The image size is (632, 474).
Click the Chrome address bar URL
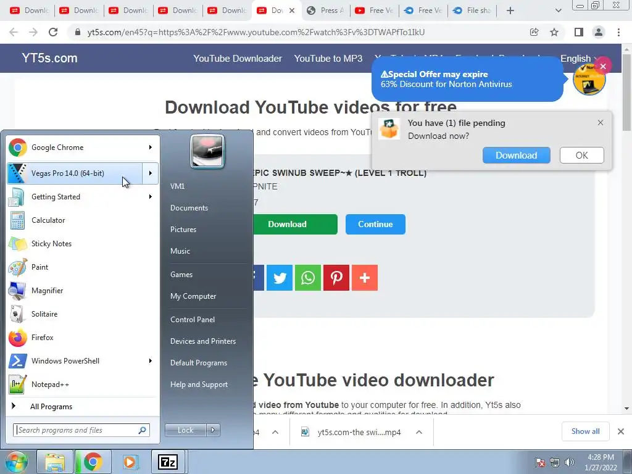[x=256, y=32]
